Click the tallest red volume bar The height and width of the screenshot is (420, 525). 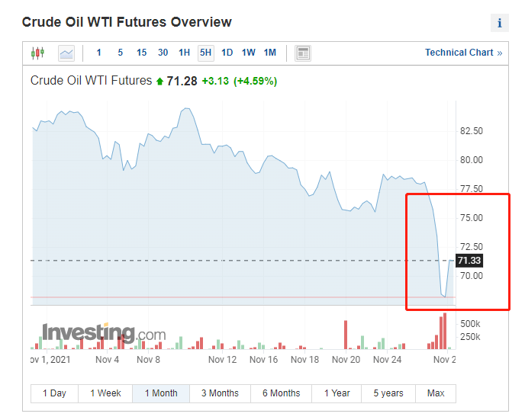click(445, 331)
